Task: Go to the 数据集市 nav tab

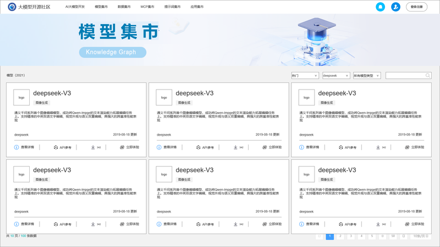Action: 124,7
